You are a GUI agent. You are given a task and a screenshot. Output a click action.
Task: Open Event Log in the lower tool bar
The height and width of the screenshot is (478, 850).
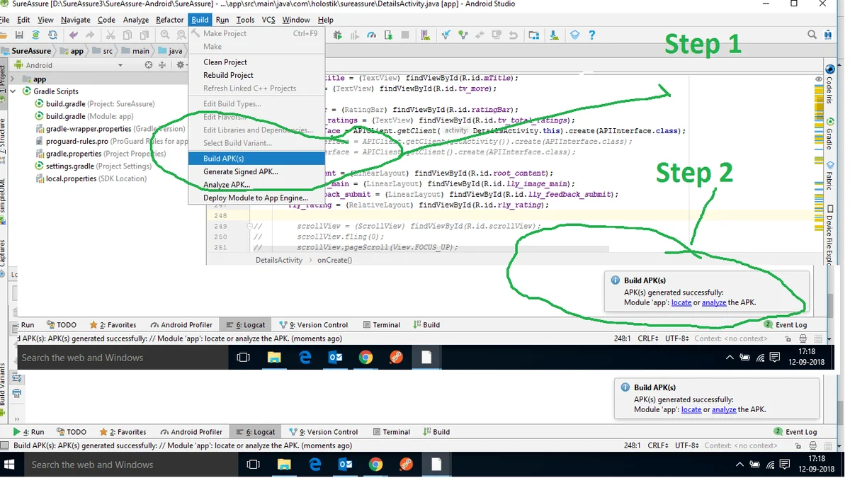pos(795,432)
